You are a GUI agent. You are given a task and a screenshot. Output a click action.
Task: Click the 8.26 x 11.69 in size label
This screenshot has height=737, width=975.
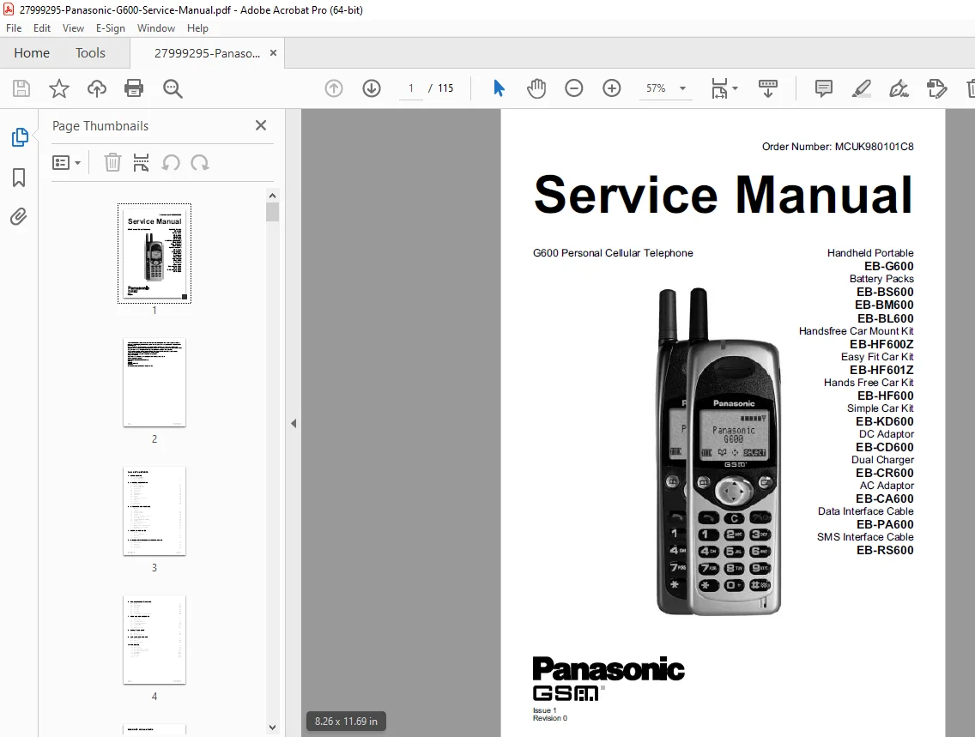pyautogui.click(x=346, y=721)
